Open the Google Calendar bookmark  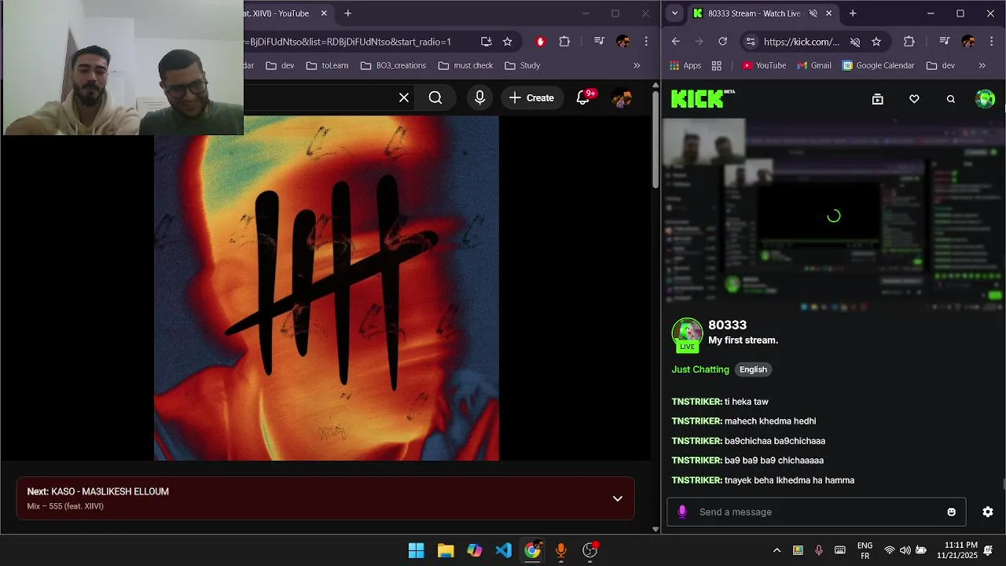879,65
